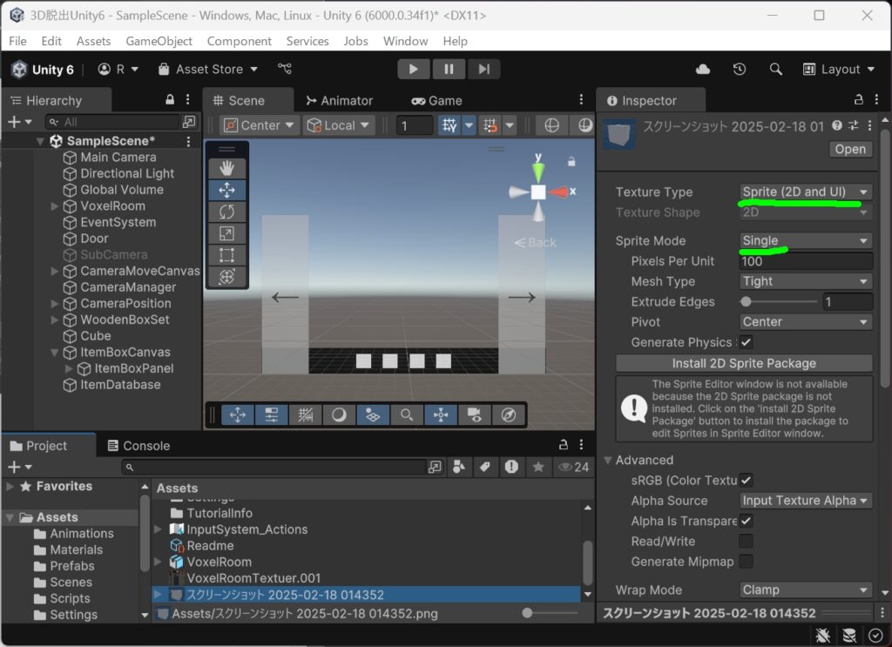Click the Play button
The width and height of the screenshot is (892, 647).
tap(414, 69)
